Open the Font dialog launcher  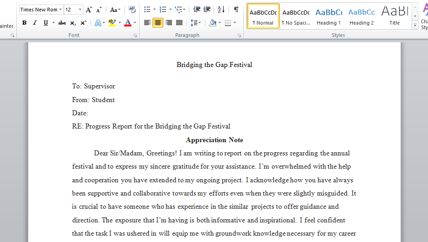pos(135,36)
